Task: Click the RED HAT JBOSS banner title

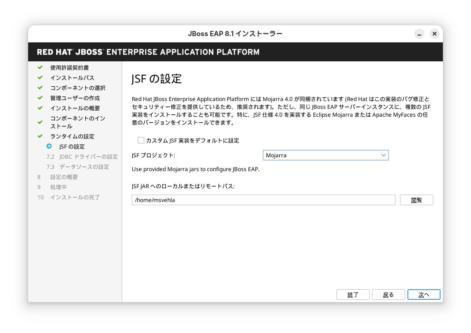Action: coord(148,52)
